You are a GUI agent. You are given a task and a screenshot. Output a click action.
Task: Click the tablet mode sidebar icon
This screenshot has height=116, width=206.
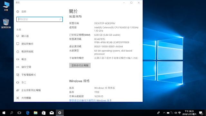click(18, 75)
